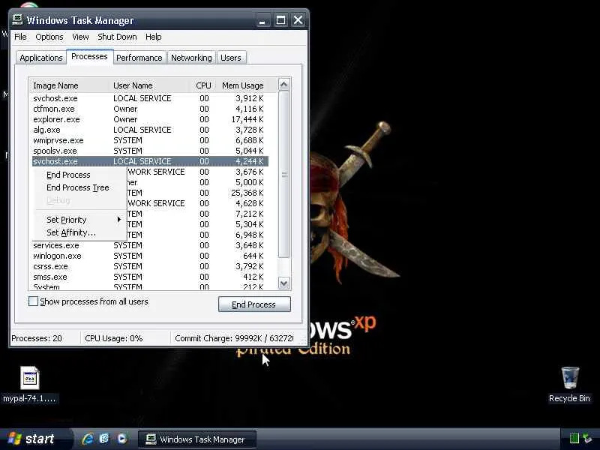
Task: Select the alg.exe process row
Action: pyautogui.click(x=150, y=130)
